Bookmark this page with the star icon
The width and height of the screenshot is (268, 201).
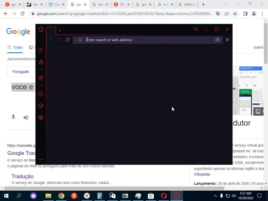(235, 14)
